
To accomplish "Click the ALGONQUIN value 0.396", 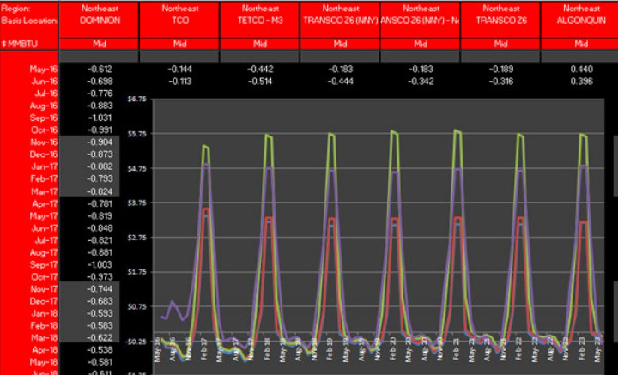I will pos(581,82).
